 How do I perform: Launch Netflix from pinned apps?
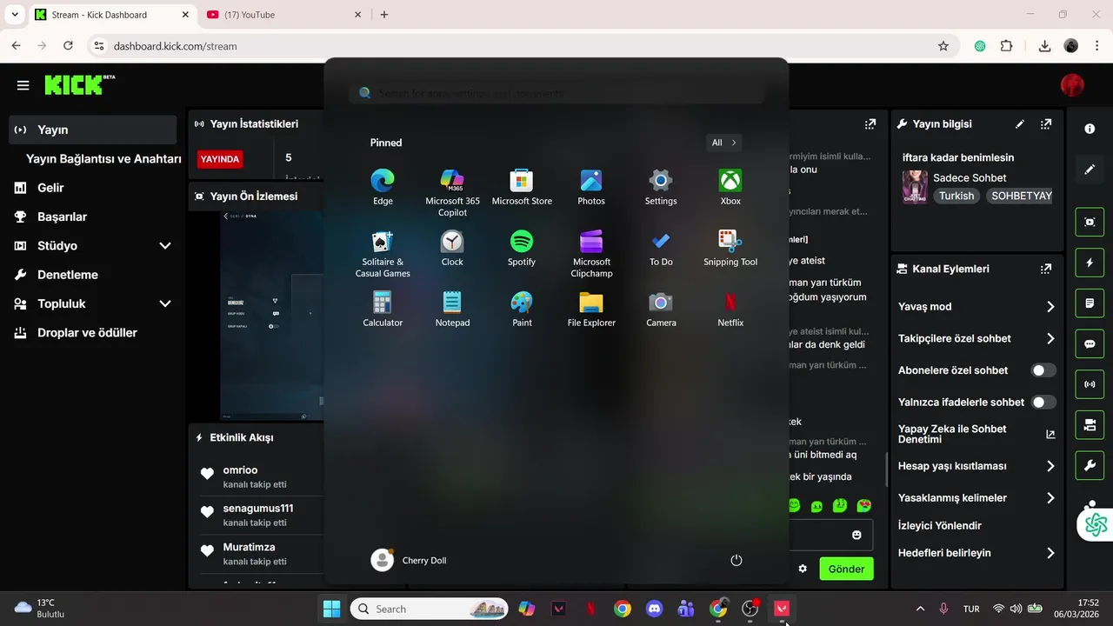(x=730, y=310)
